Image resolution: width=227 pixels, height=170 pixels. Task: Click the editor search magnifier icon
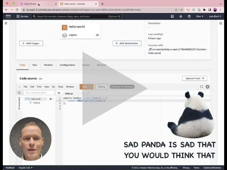(19, 93)
